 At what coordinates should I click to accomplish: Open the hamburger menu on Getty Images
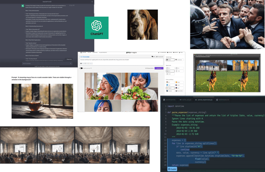click(x=80, y=53)
